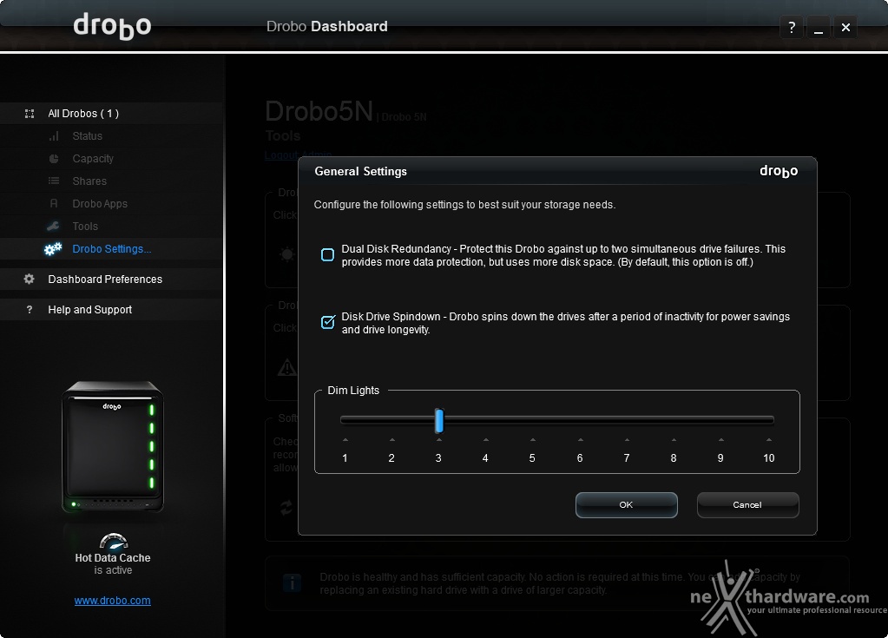
Task: Close the Drobo Dashboard window
Action: 845,27
